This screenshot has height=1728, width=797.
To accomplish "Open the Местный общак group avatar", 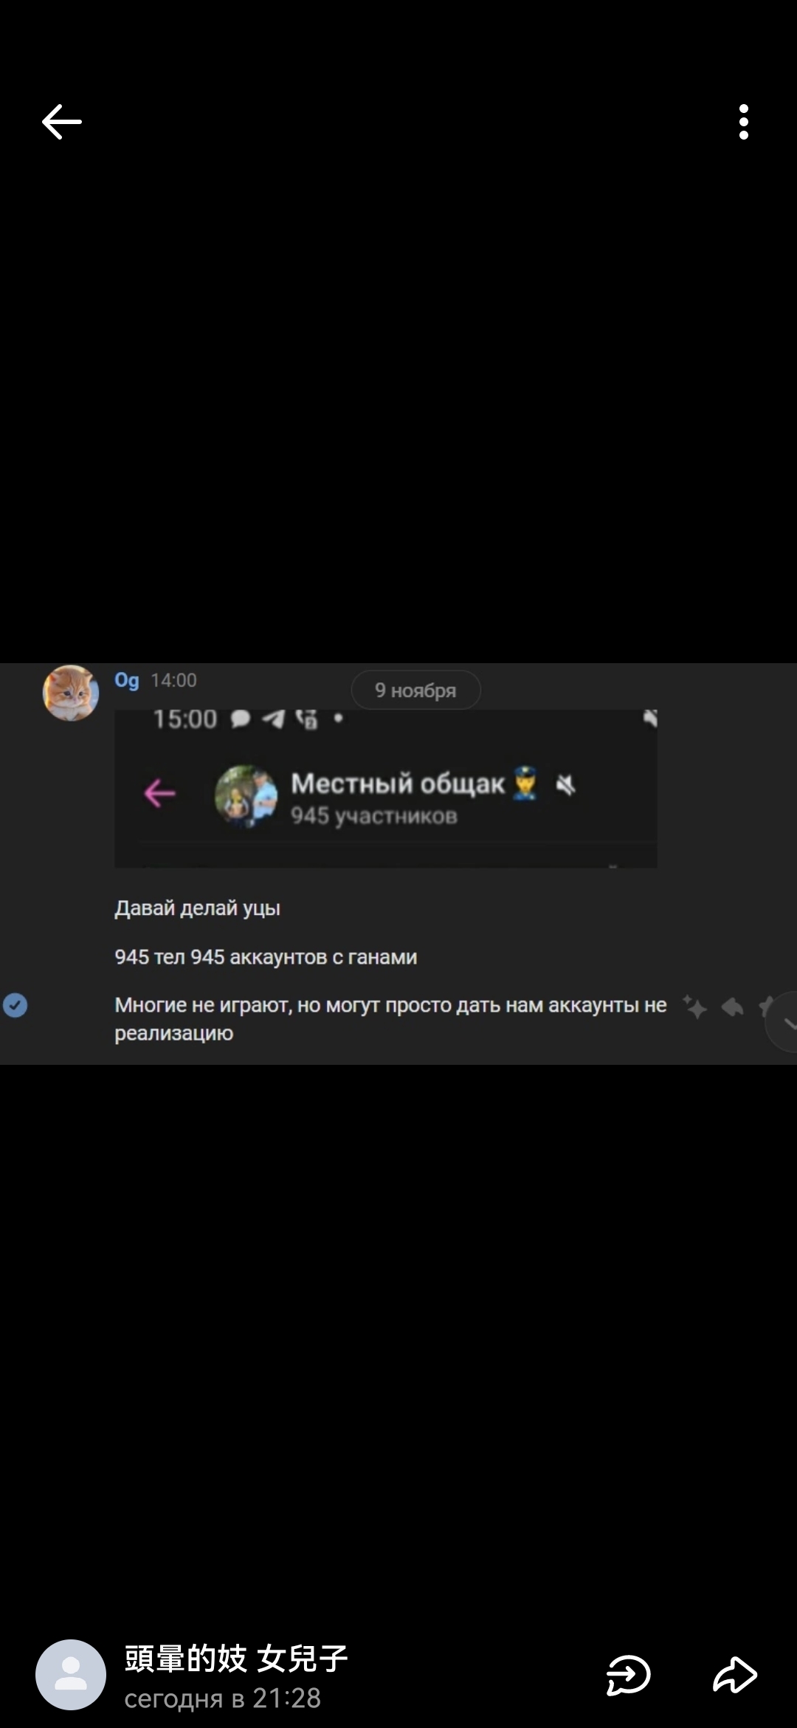I will coord(246,796).
